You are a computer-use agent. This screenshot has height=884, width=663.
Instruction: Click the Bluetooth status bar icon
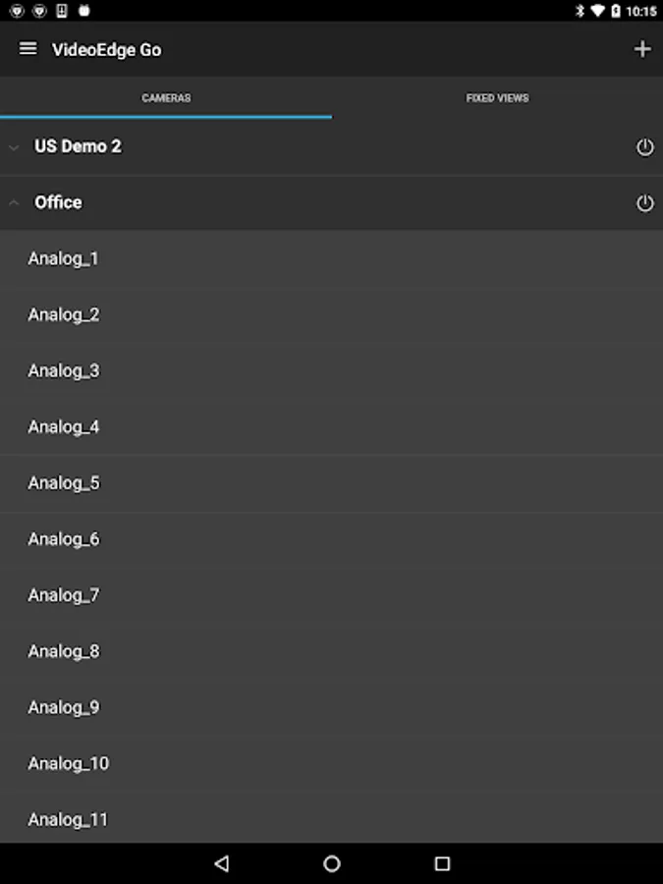point(580,11)
